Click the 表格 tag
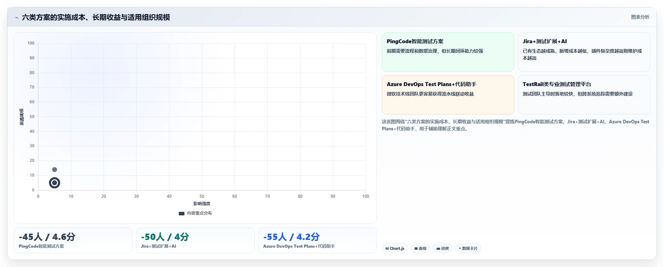The height and width of the screenshot is (267, 664). (420, 248)
